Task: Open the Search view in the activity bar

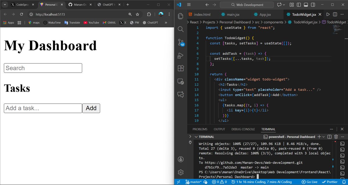Action: (x=181, y=29)
